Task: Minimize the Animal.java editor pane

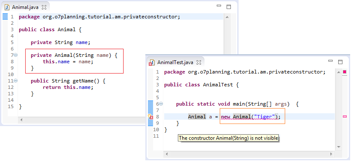Action: click(219, 6)
